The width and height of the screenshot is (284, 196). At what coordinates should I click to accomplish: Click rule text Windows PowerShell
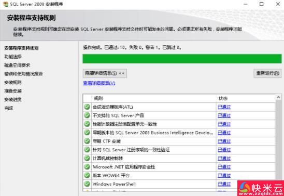(114, 184)
